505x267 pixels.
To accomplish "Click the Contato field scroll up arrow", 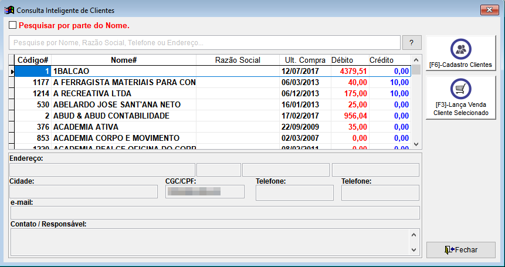I will coord(414,235).
